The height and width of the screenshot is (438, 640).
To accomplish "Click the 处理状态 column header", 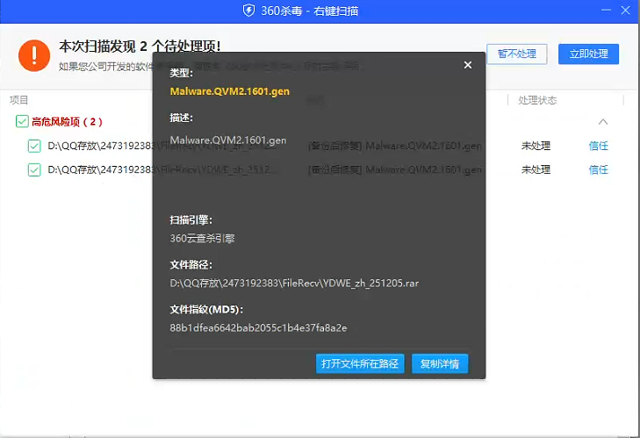I will 537,100.
